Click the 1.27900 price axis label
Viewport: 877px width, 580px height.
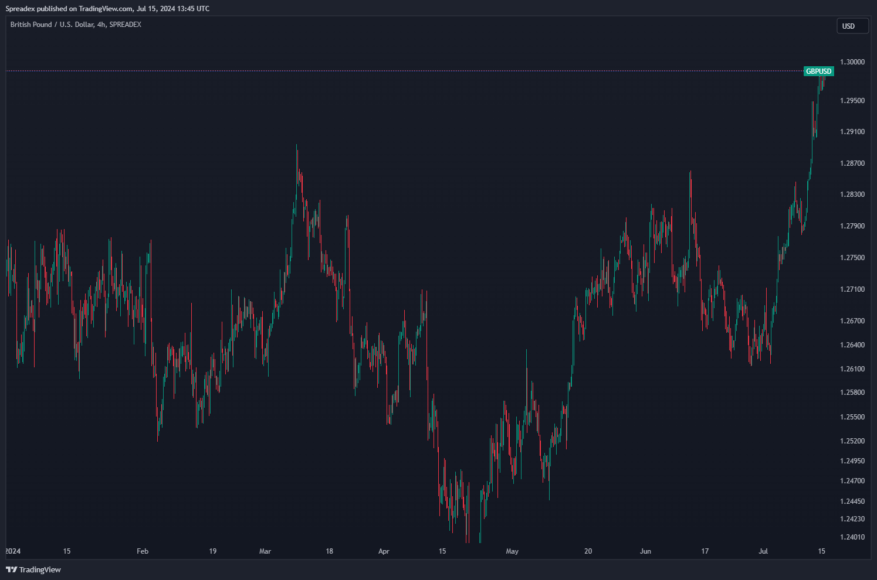852,226
